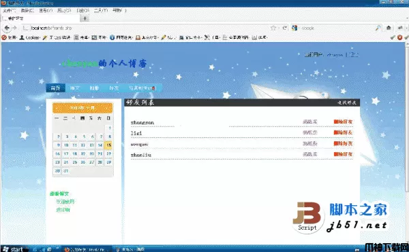Switch to the Firefox taskbar item

[x=87, y=249]
